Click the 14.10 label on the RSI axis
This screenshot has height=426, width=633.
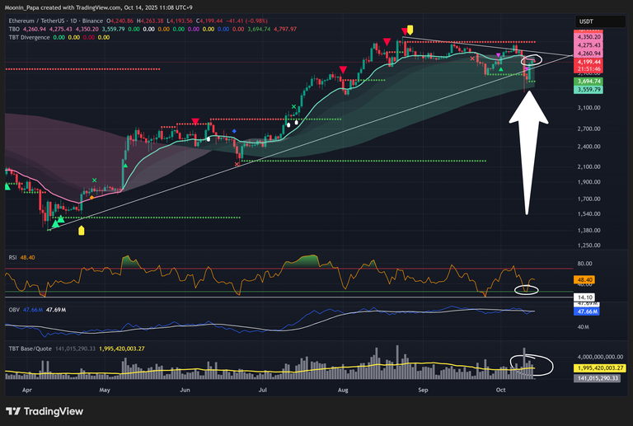[583, 297]
